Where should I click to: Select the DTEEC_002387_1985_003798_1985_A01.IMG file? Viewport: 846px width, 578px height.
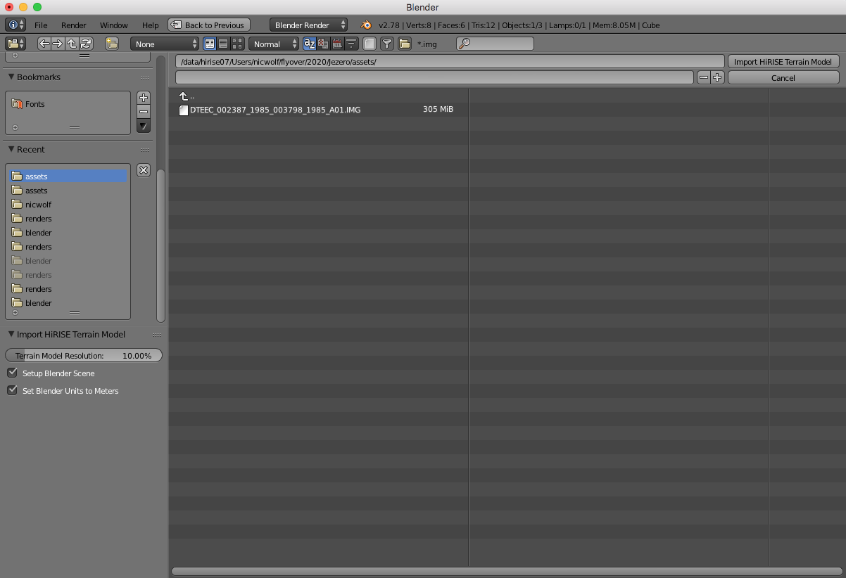point(275,110)
